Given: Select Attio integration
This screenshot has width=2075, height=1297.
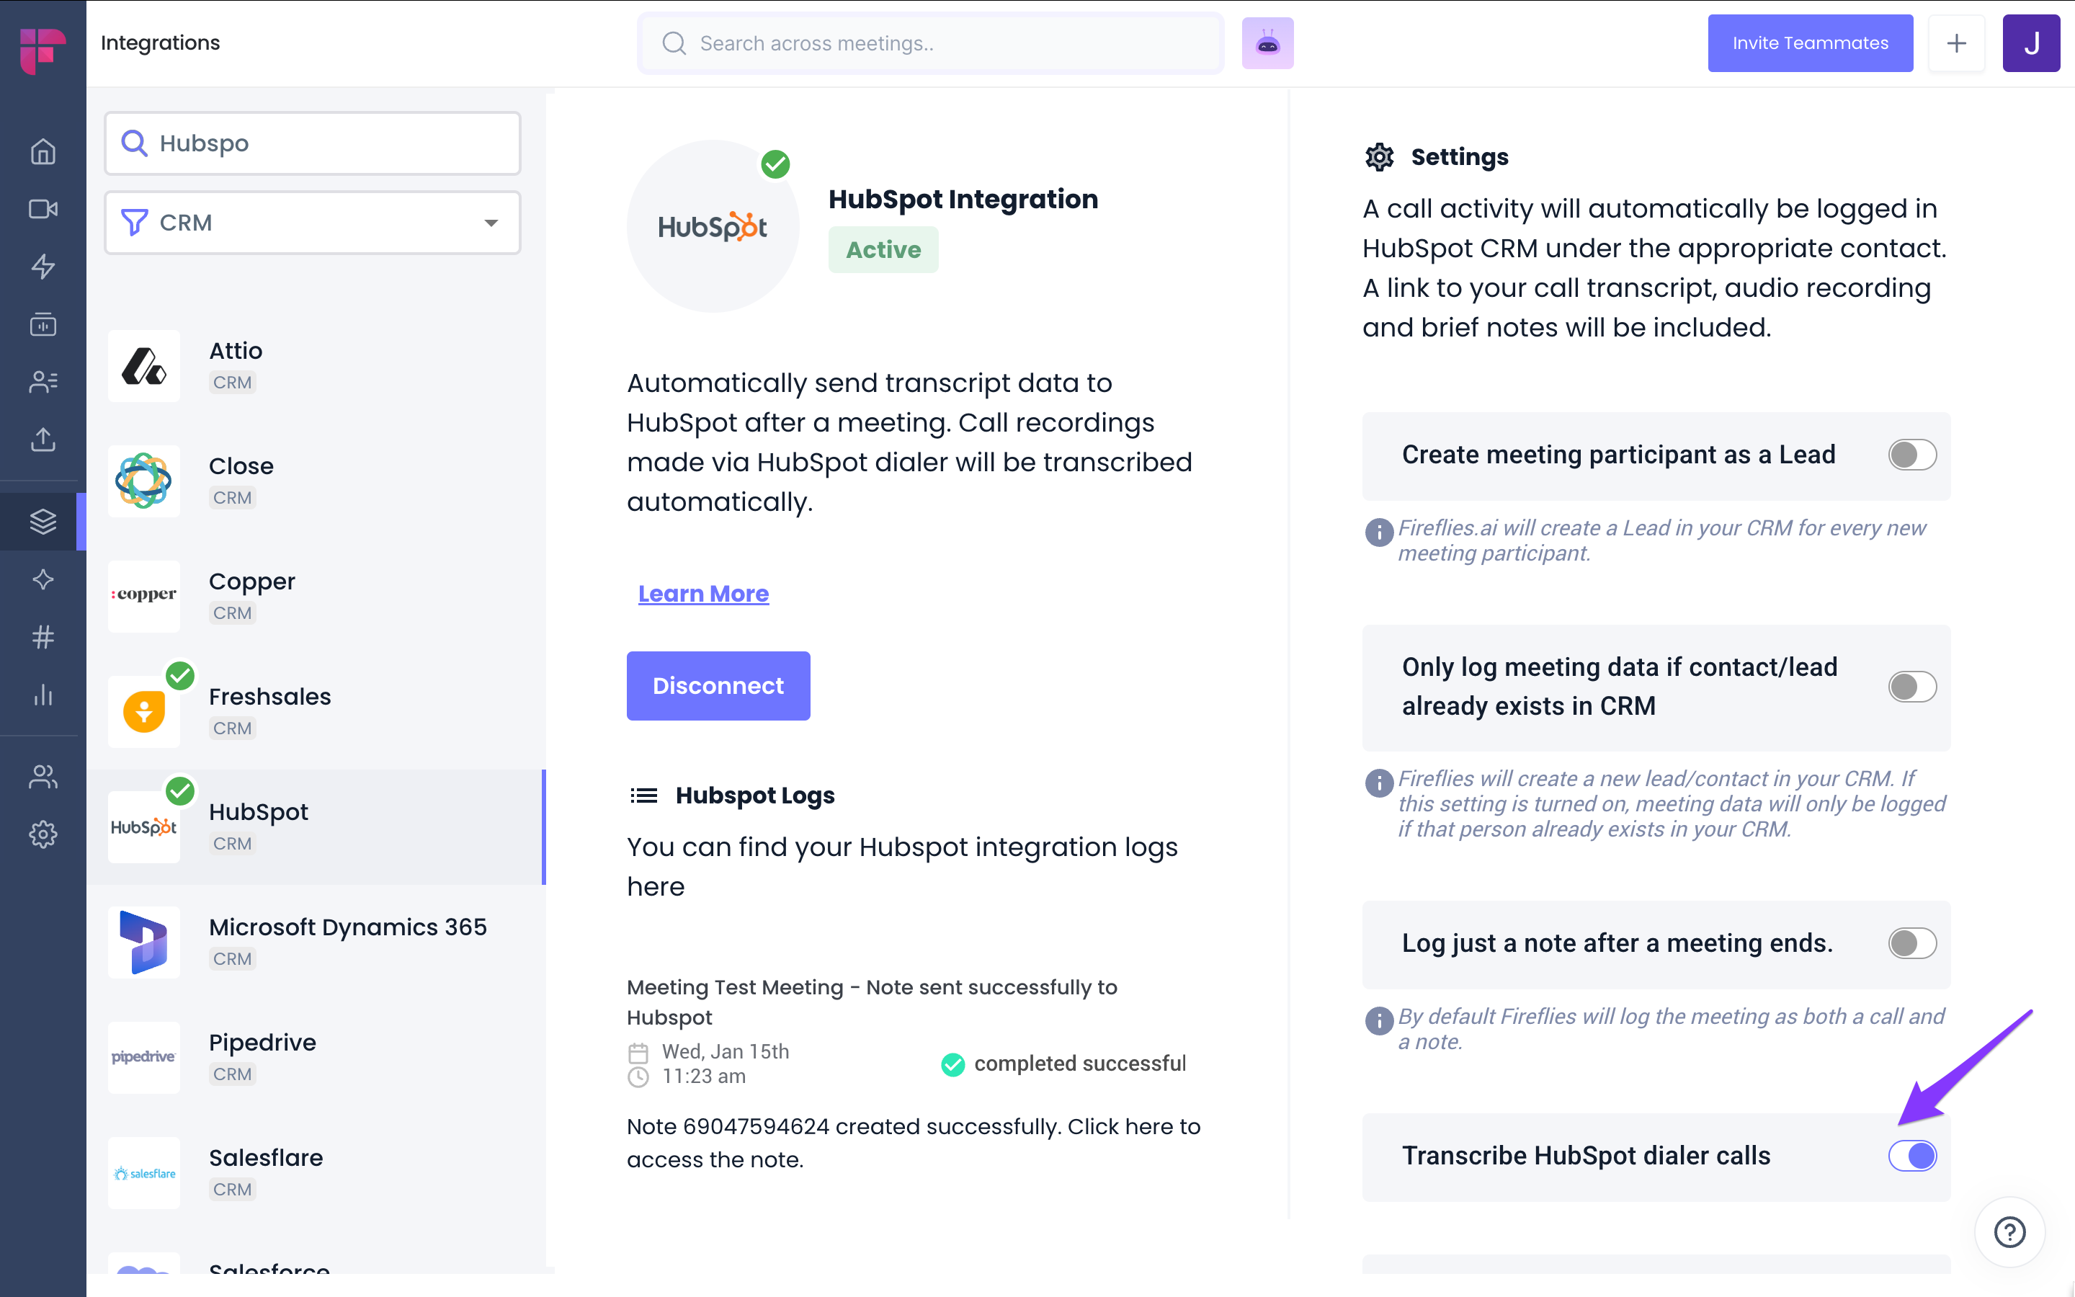Looking at the screenshot, I should (316, 366).
